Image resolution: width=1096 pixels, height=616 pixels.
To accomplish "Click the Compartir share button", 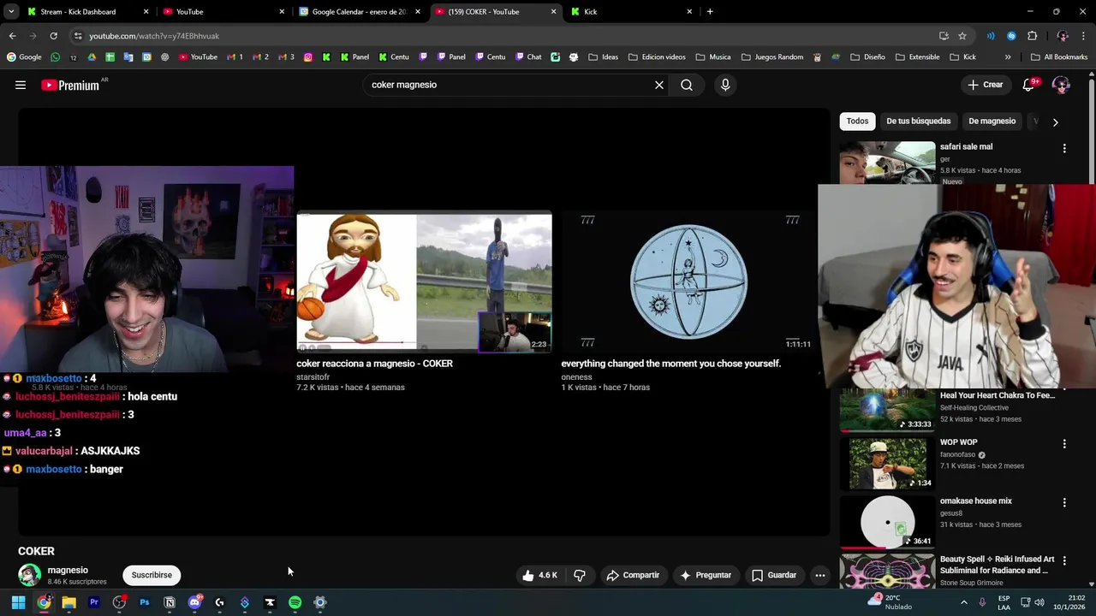I will tap(633, 575).
